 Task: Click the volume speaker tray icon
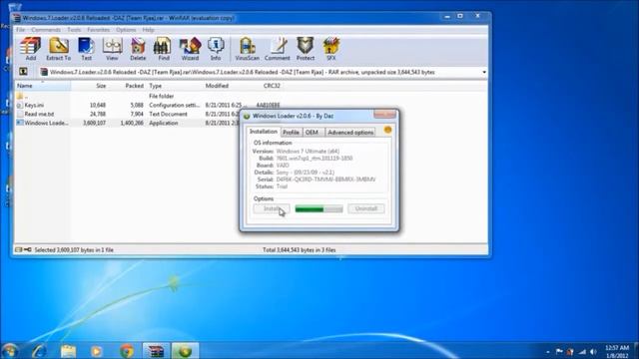click(593, 352)
